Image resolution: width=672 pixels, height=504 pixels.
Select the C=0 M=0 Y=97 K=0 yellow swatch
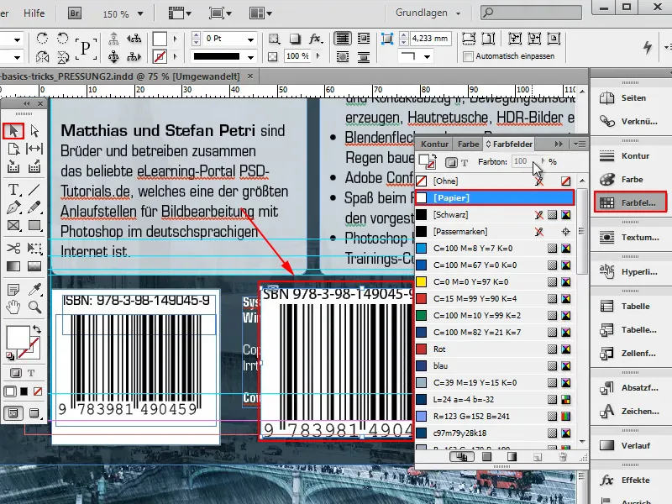coord(495,281)
